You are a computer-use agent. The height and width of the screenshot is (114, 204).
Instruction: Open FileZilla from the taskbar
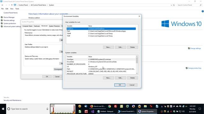coord(115,106)
